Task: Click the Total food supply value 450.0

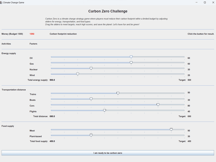Action: pos(52,141)
